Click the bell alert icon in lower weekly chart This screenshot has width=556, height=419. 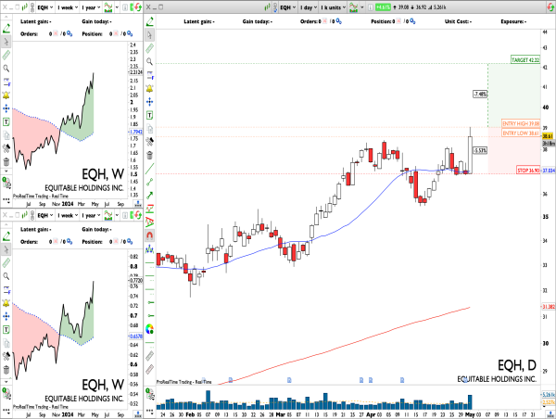pos(6,303)
